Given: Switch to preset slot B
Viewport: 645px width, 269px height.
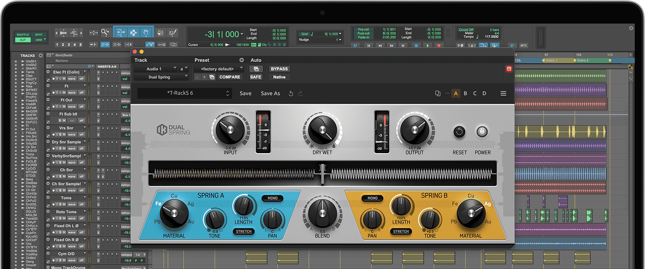Looking at the screenshot, I should pyautogui.click(x=465, y=94).
